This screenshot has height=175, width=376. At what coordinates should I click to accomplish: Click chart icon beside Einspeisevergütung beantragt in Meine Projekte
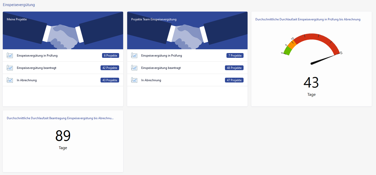point(10,68)
